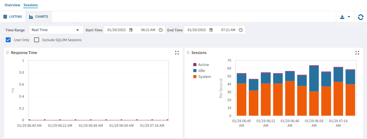Screen dimensions: 367x139
Task: Click the Active legend color swatch
Action: coord(195,65)
